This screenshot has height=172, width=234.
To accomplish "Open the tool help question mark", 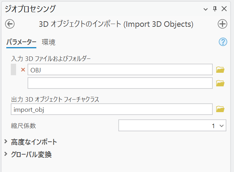I will click(223, 42).
